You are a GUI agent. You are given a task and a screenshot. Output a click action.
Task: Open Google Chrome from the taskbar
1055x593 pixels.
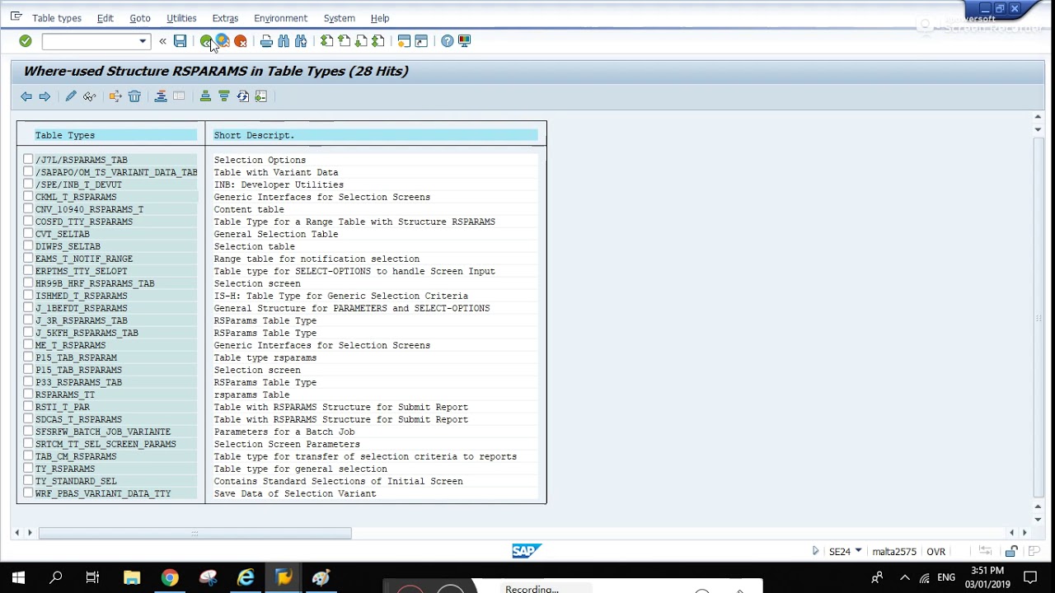[170, 577]
